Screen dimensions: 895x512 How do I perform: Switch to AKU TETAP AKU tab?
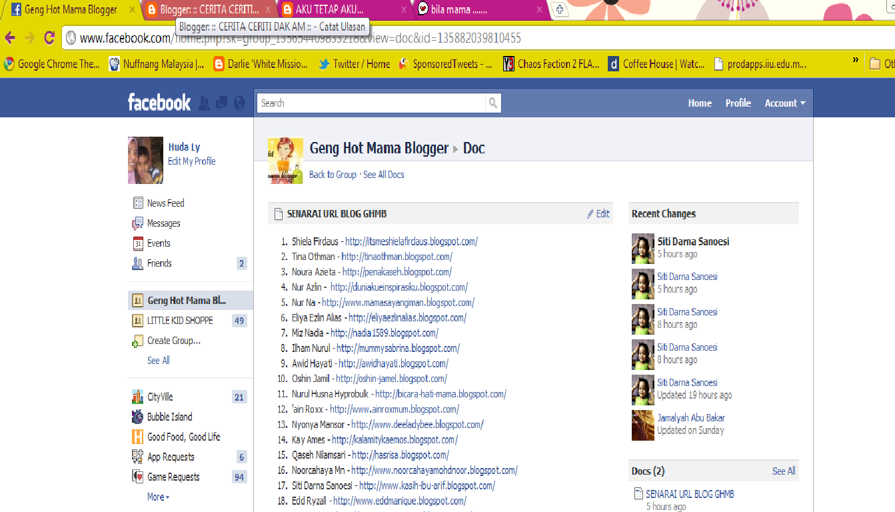(x=344, y=9)
